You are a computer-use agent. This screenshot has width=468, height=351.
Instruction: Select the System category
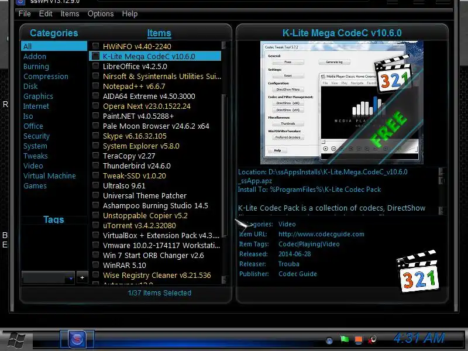tap(35, 146)
